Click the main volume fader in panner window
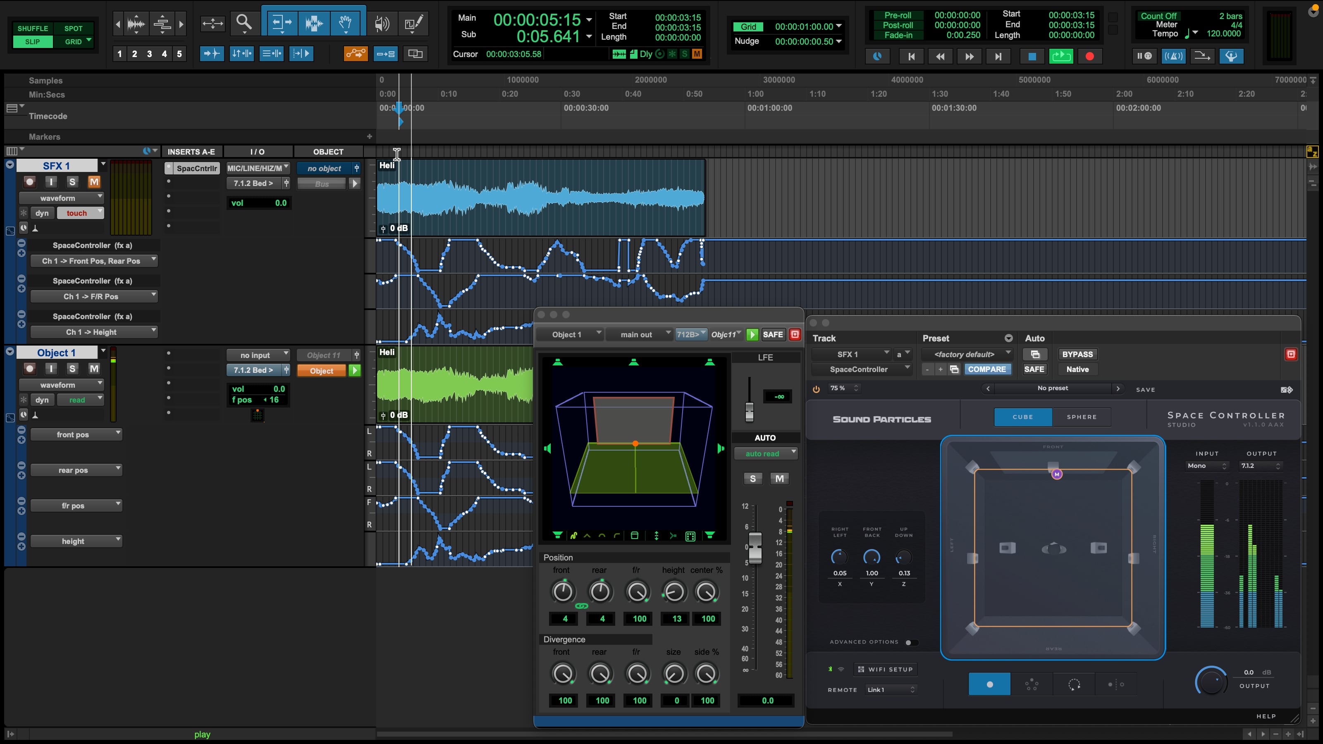The height and width of the screenshot is (744, 1323). tap(755, 547)
